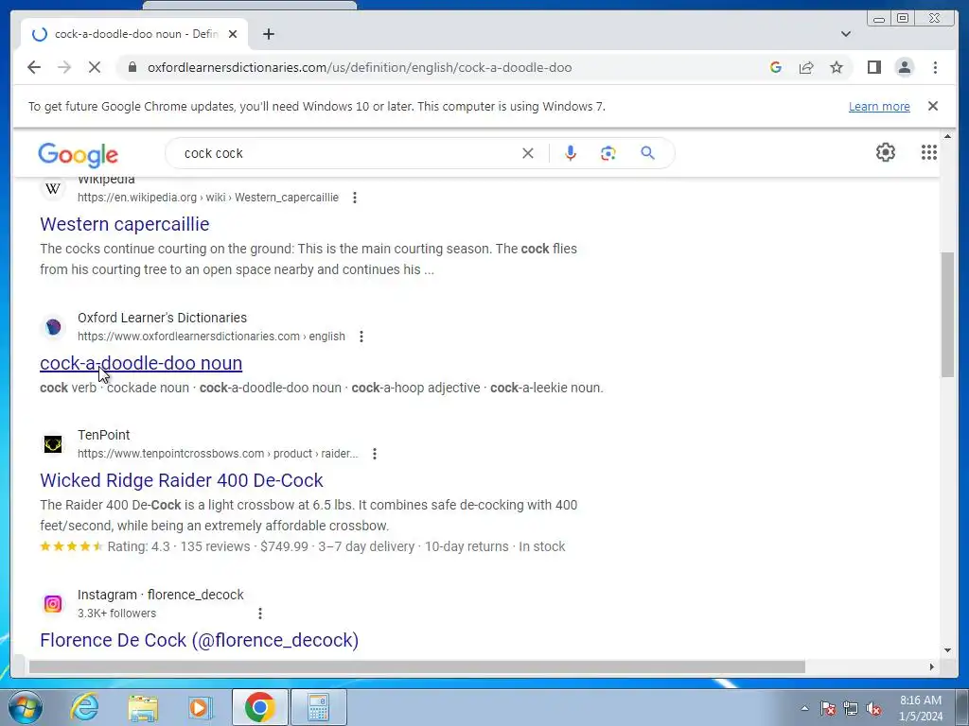Open a new tab with the plus button
Image resolution: width=969 pixels, height=726 pixels.
[268, 34]
